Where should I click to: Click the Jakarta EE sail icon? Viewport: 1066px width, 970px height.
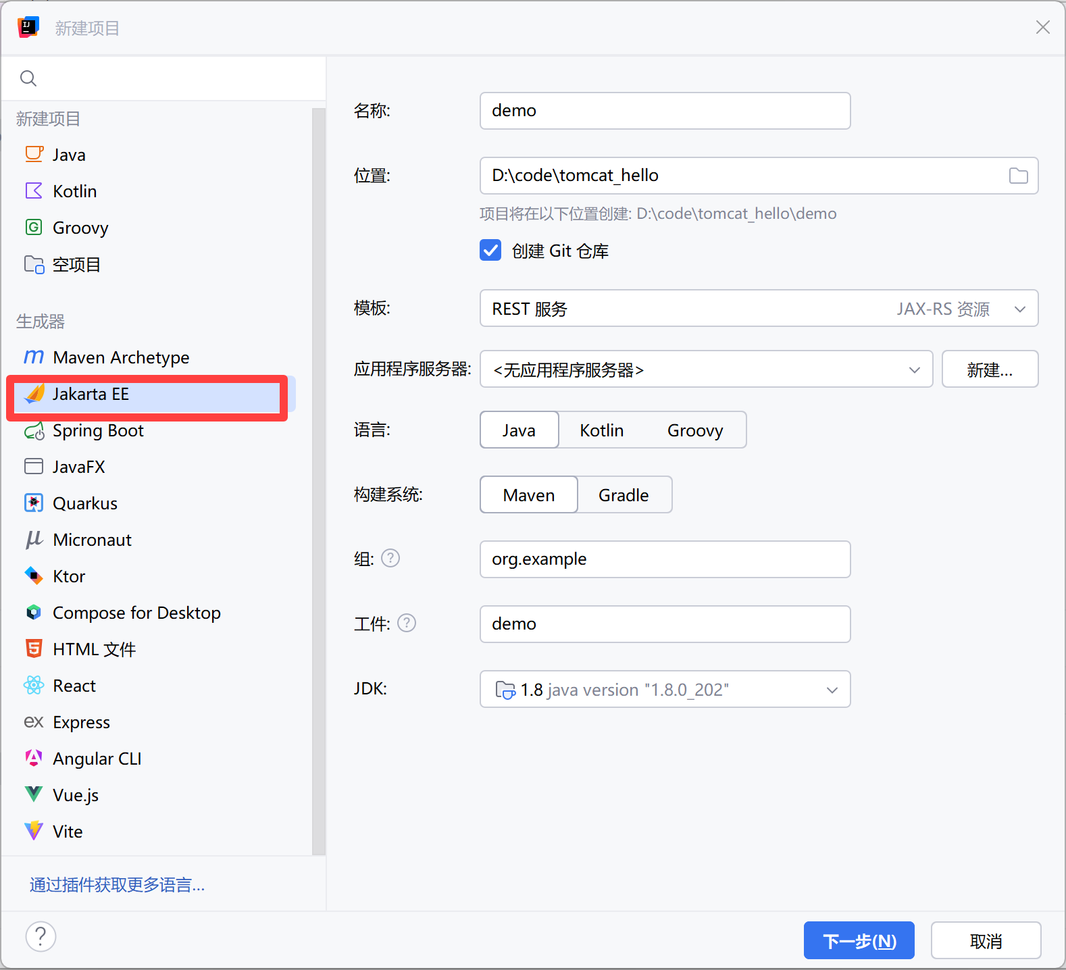coord(34,393)
